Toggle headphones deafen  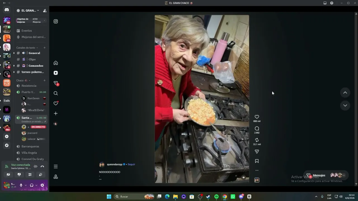(32, 185)
